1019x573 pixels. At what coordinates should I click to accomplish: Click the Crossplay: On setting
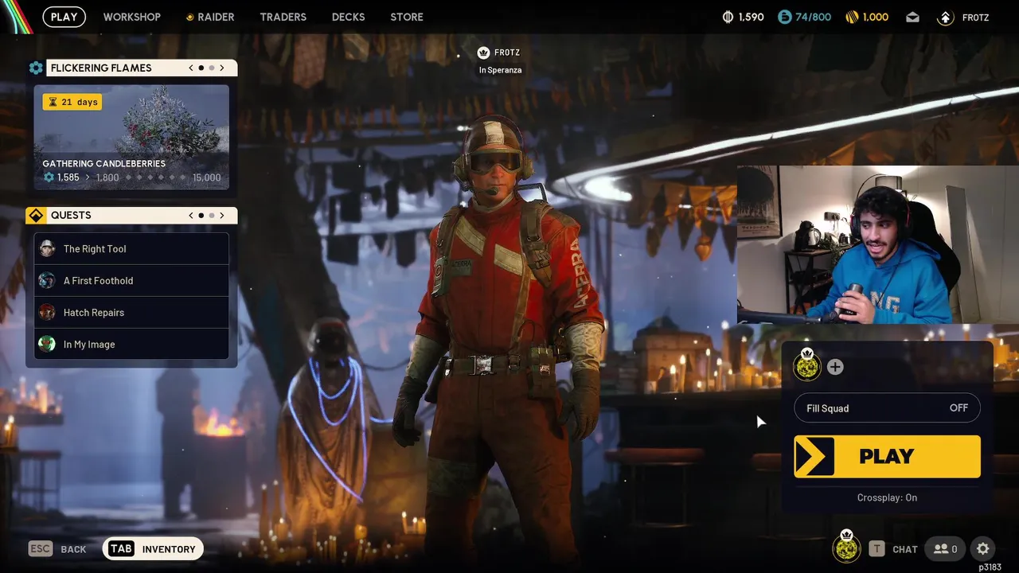(x=887, y=497)
